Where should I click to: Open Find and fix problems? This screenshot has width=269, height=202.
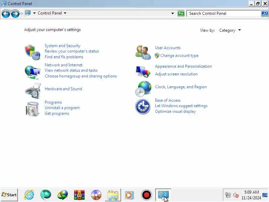coord(64,57)
